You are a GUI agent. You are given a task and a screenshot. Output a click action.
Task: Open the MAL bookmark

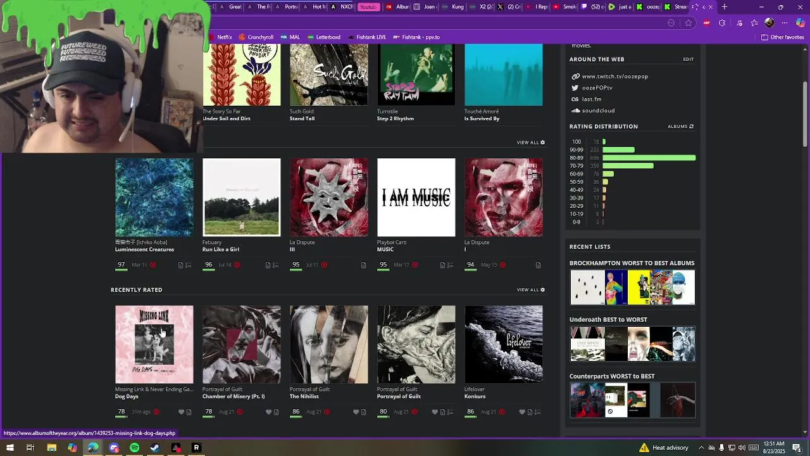click(x=290, y=37)
